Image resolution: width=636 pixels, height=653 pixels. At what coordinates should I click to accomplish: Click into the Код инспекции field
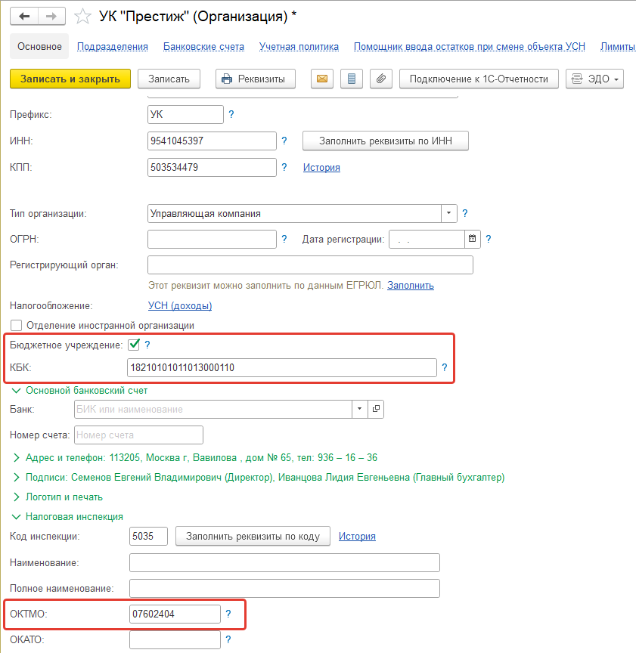[148, 536]
